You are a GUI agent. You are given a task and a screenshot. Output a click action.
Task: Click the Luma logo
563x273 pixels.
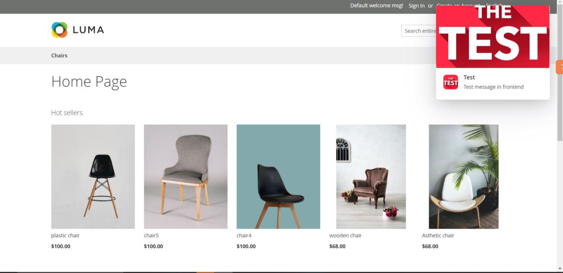pyautogui.click(x=77, y=30)
